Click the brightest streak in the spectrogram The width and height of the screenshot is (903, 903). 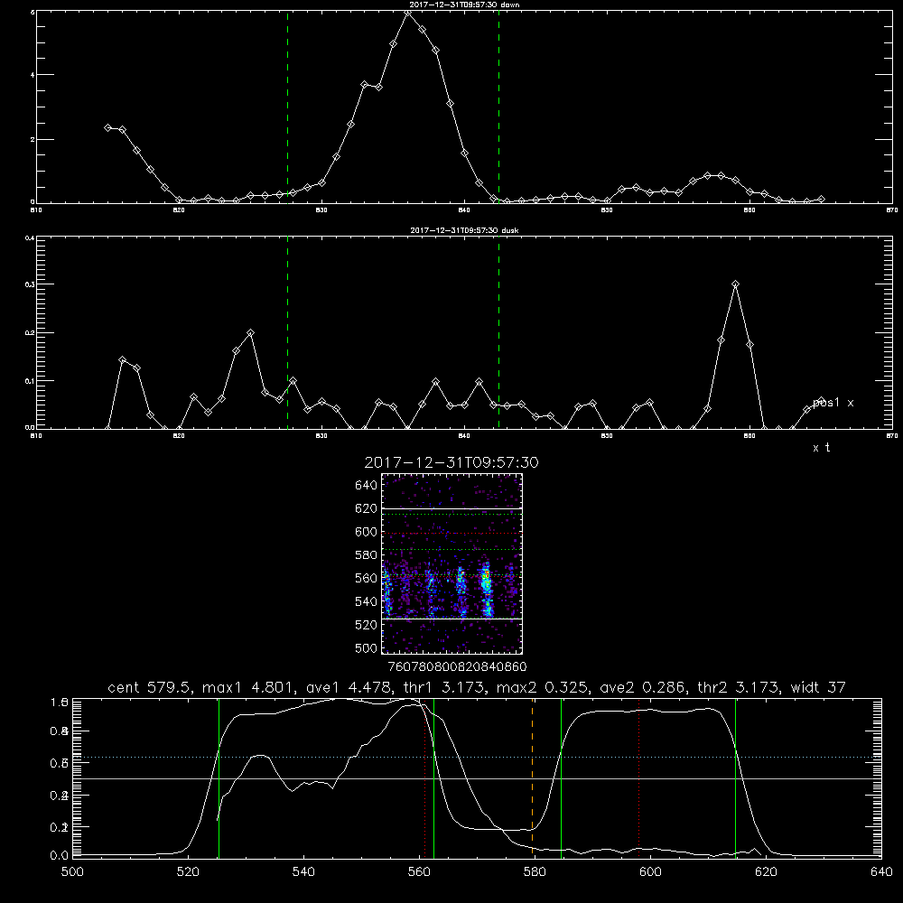click(487, 589)
